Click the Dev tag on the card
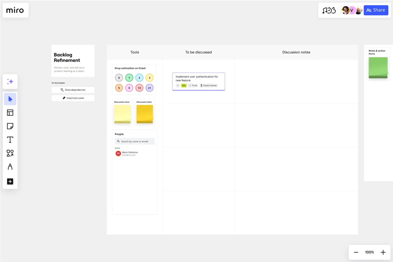 (x=184, y=86)
